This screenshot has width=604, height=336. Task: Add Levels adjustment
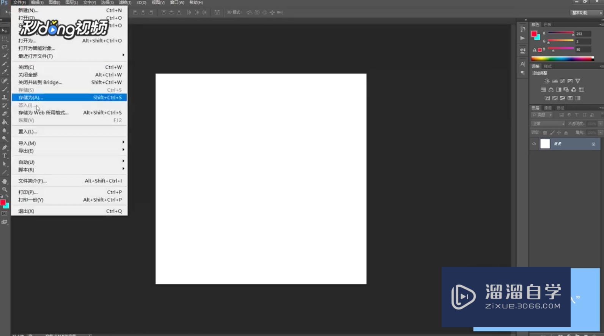[555, 81]
